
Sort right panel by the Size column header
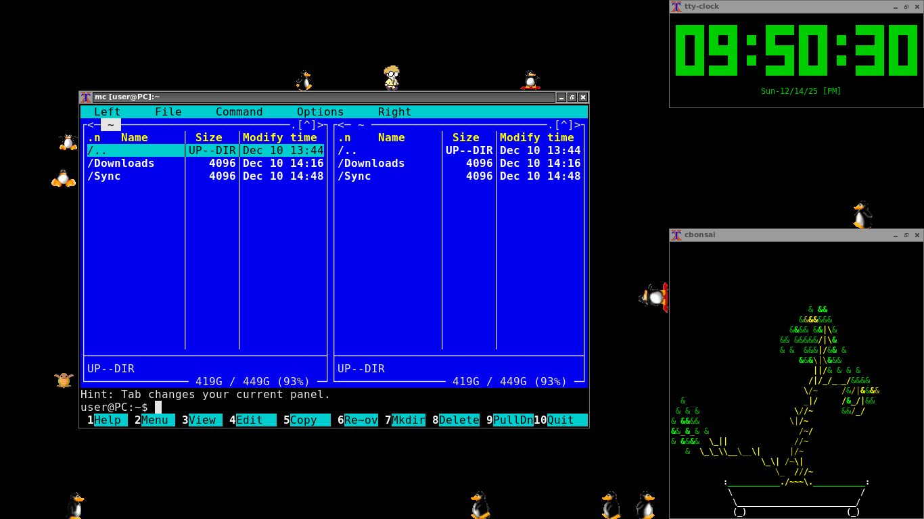(466, 138)
